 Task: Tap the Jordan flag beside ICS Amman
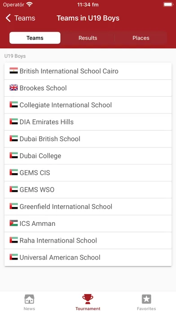point(13,223)
